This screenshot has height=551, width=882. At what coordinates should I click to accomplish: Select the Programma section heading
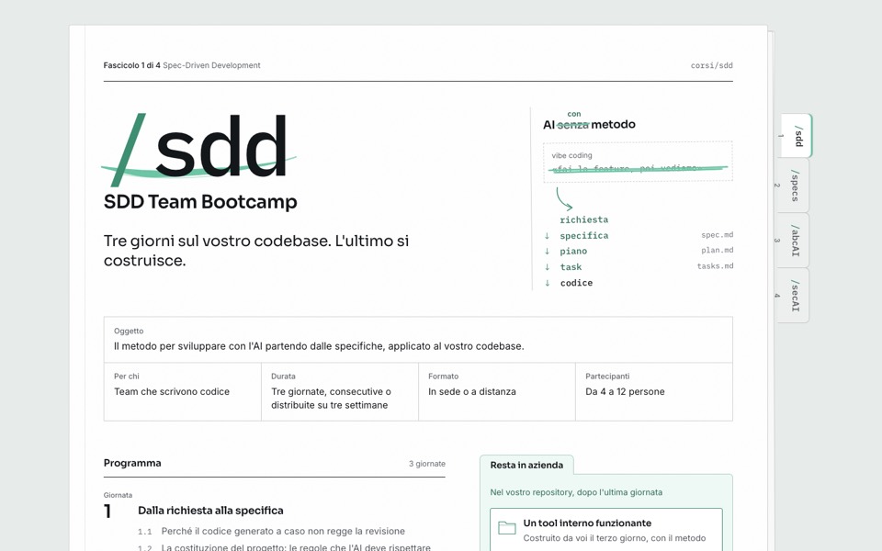pos(132,463)
